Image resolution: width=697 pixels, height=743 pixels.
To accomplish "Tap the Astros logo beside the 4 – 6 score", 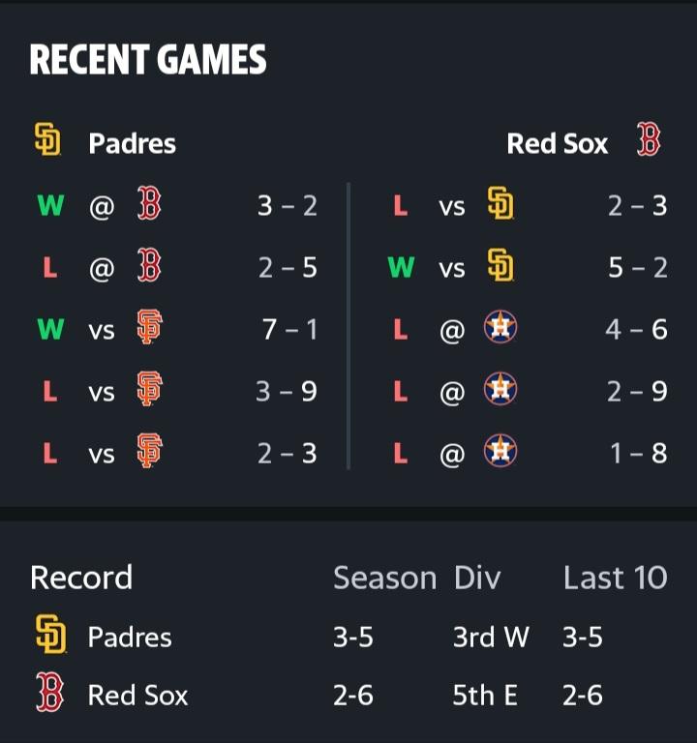I will [x=500, y=329].
